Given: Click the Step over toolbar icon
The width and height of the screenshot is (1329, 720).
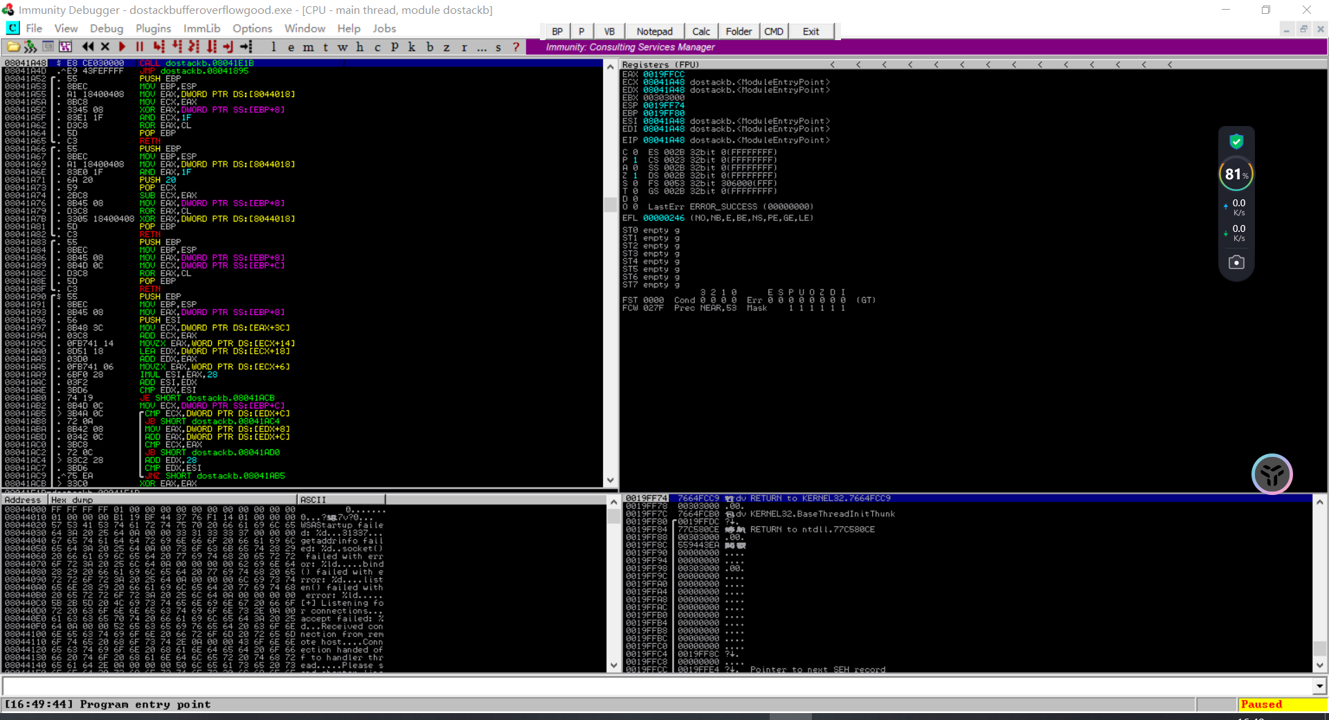Looking at the screenshot, I should click(177, 46).
